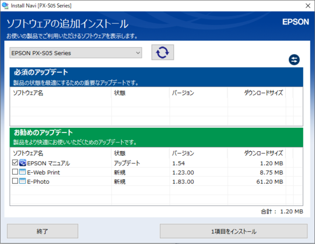Click ソフトウェア名 header in 必須のアップデート table

28,93
